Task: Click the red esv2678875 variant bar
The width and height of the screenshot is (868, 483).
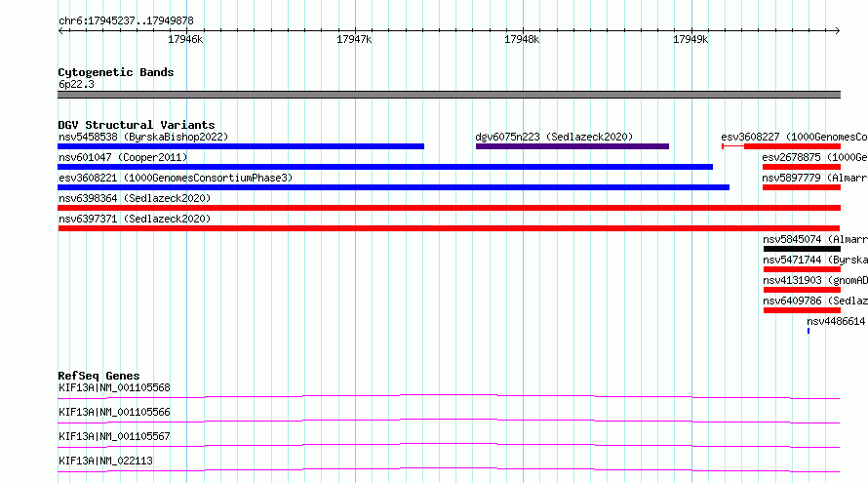Action: (x=802, y=167)
